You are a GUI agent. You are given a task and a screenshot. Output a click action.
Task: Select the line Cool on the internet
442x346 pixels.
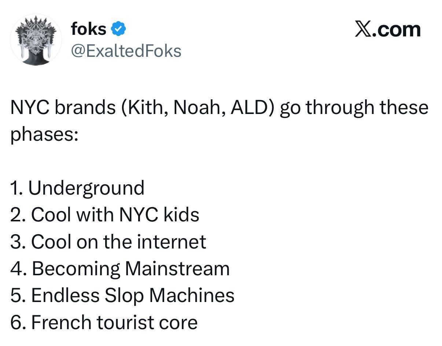tap(108, 242)
